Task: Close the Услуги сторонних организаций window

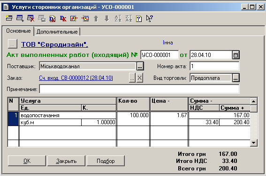Action: 260,7
